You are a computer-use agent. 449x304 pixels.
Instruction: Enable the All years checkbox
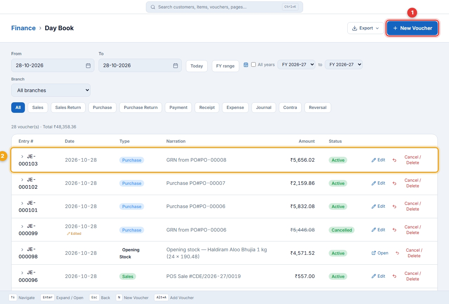[254, 65]
